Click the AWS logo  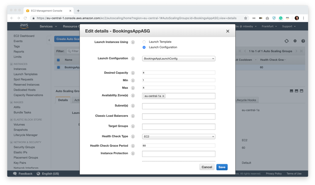click(24, 26)
